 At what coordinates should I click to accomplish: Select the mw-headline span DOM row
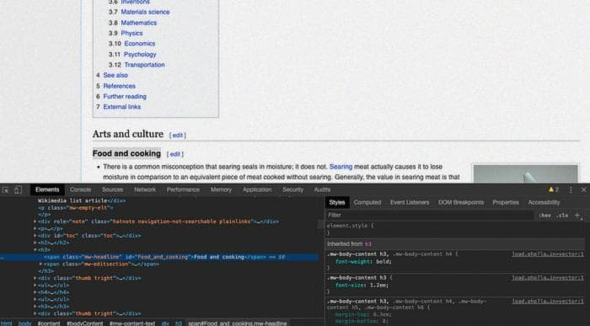pos(159,257)
